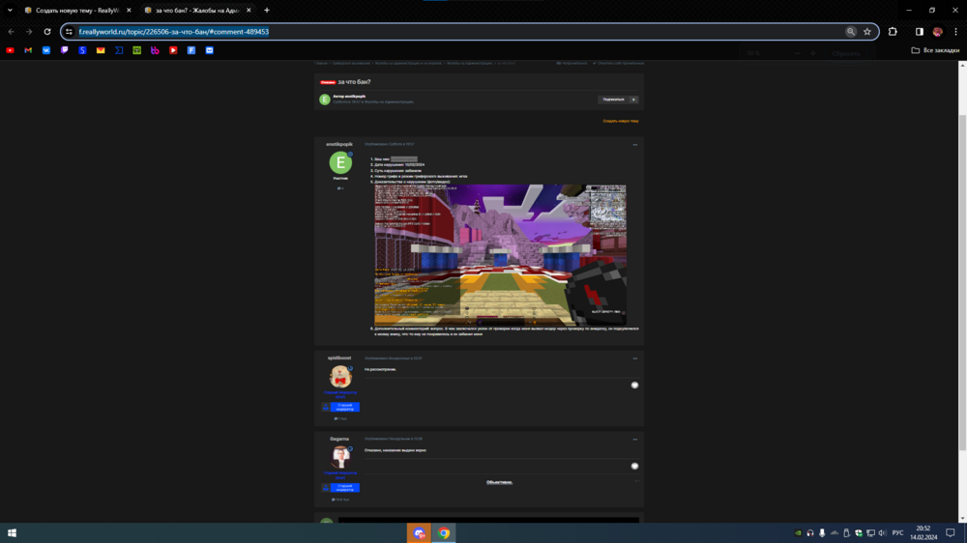Open the blue mail bookmark at the end
967x543 pixels.
[x=210, y=50]
